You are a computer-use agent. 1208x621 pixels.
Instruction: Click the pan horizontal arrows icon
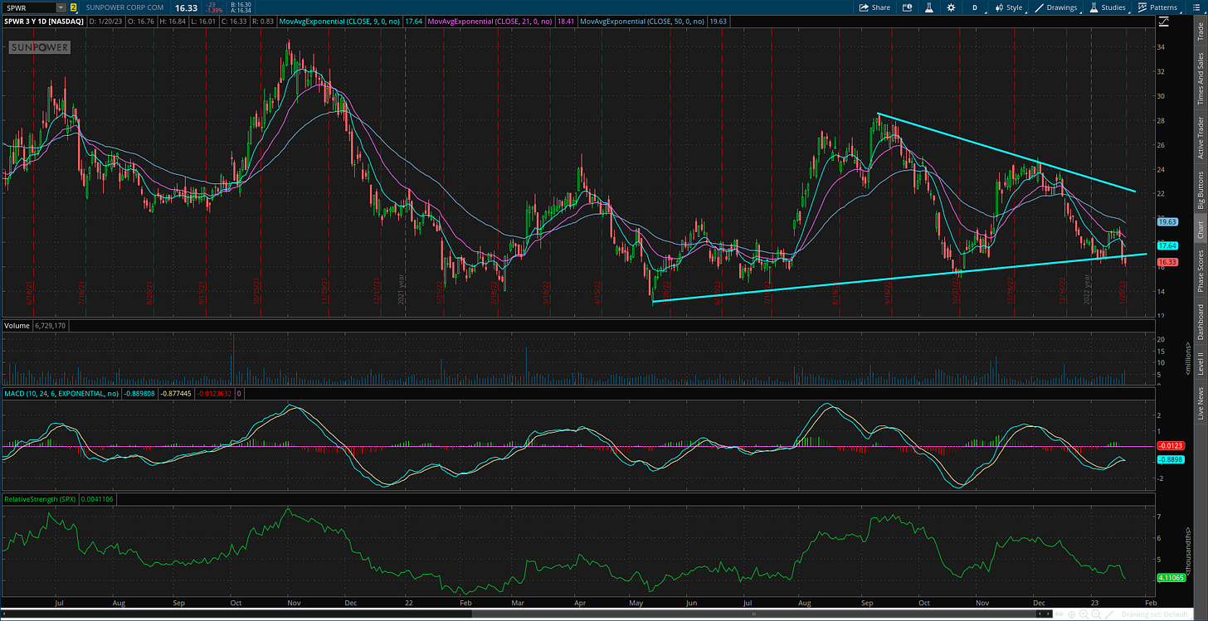[1059, 614]
